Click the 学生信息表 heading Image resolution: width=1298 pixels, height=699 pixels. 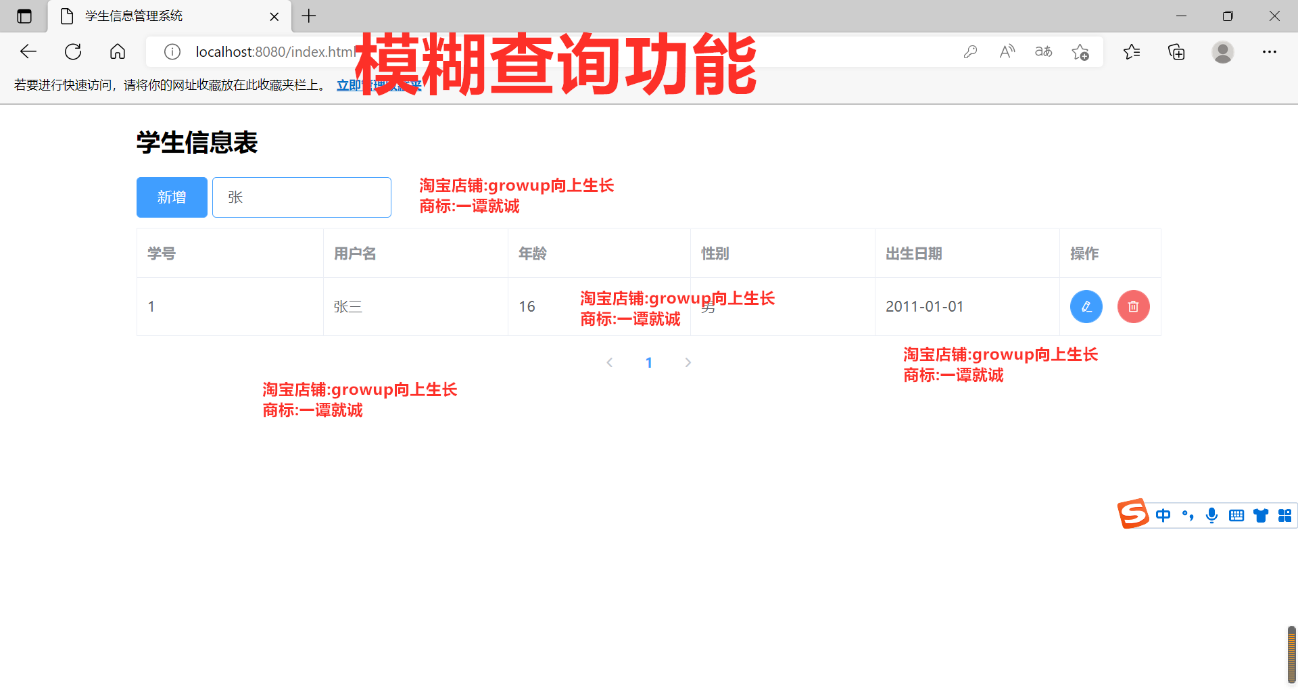(x=197, y=143)
